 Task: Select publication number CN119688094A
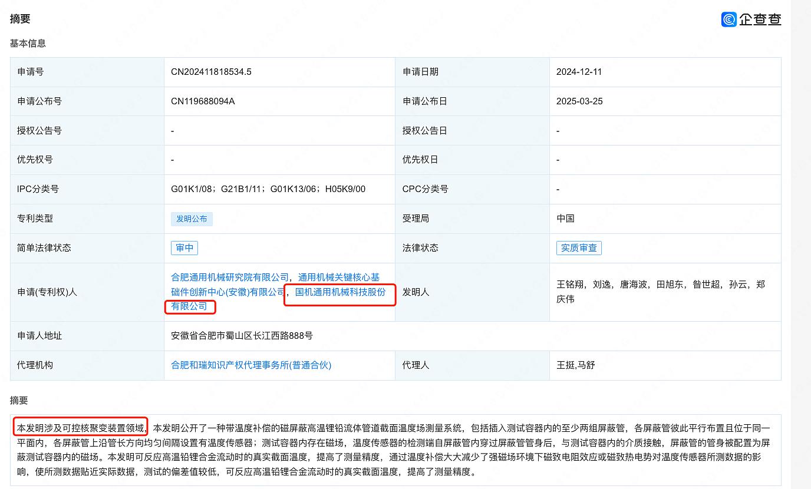(203, 101)
